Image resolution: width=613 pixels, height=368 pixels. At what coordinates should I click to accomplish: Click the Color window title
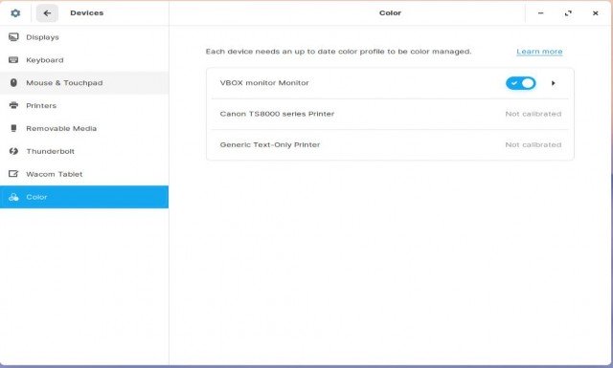[390, 12]
